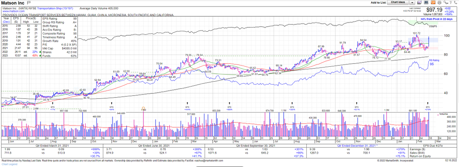Click the Timeliness Rating row
459x167 pixels.
click(x=59, y=37)
